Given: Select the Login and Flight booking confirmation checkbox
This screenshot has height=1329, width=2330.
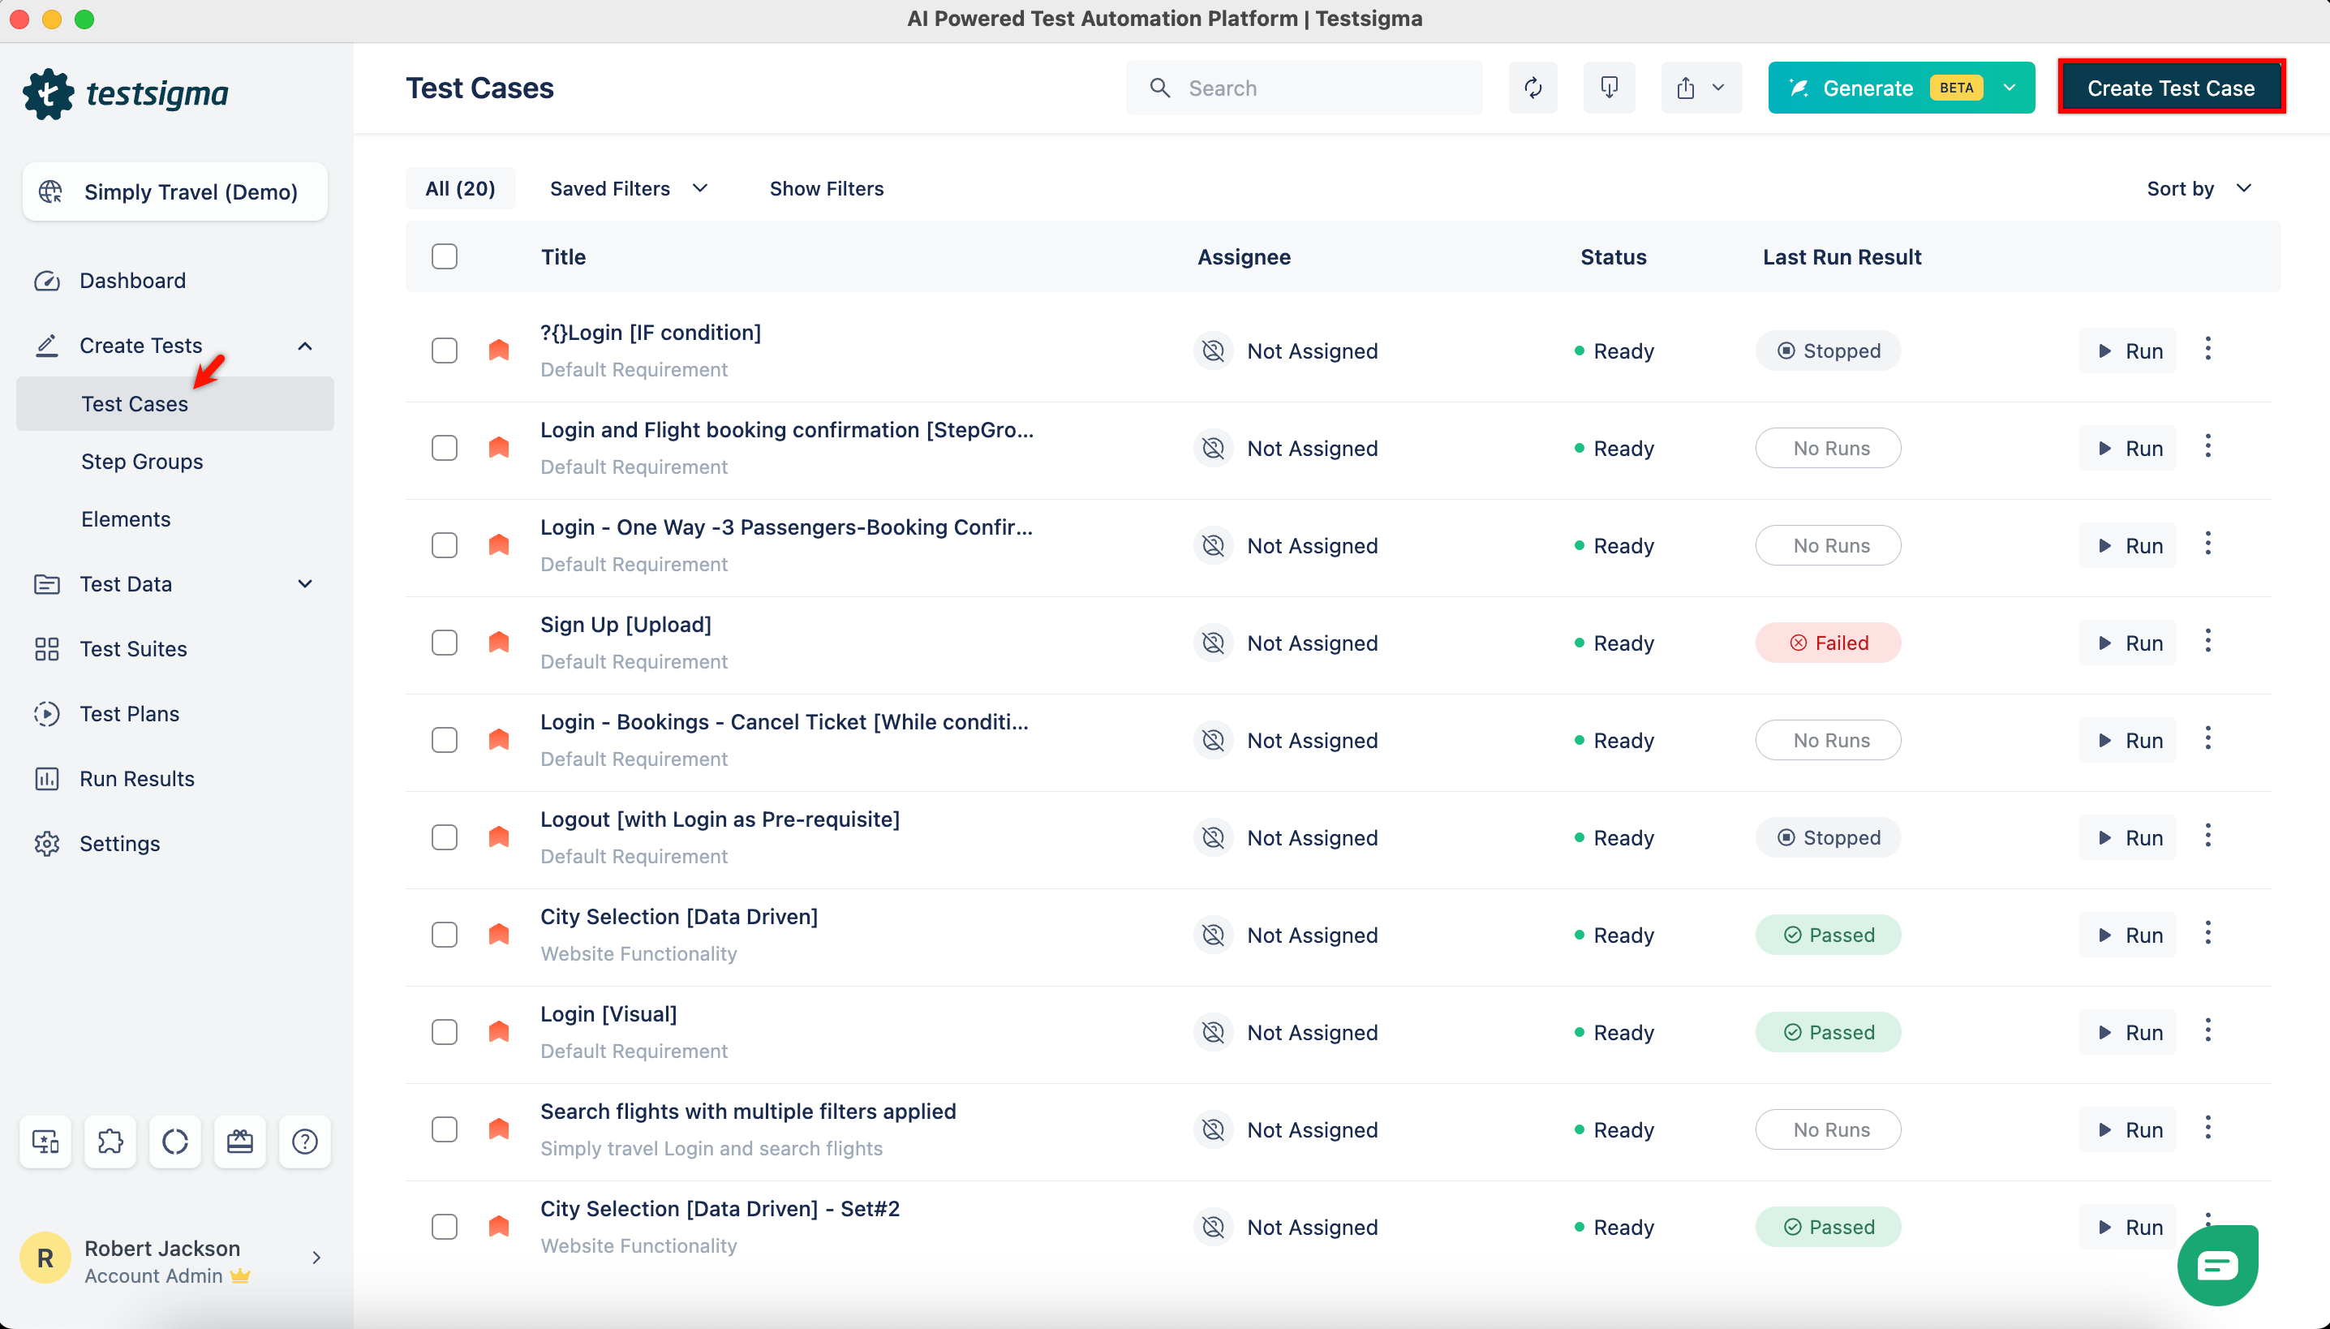Looking at the screenshot, I should click(445, 447).
